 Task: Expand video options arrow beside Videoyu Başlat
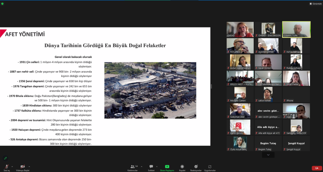pos(29,166)
